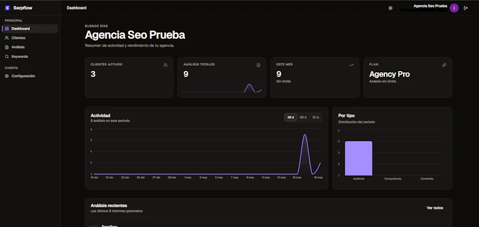Open Dashboard in the sidebar
Viewport: 479px width, 227px height.
pyautogui.click(x=29, y=29)
